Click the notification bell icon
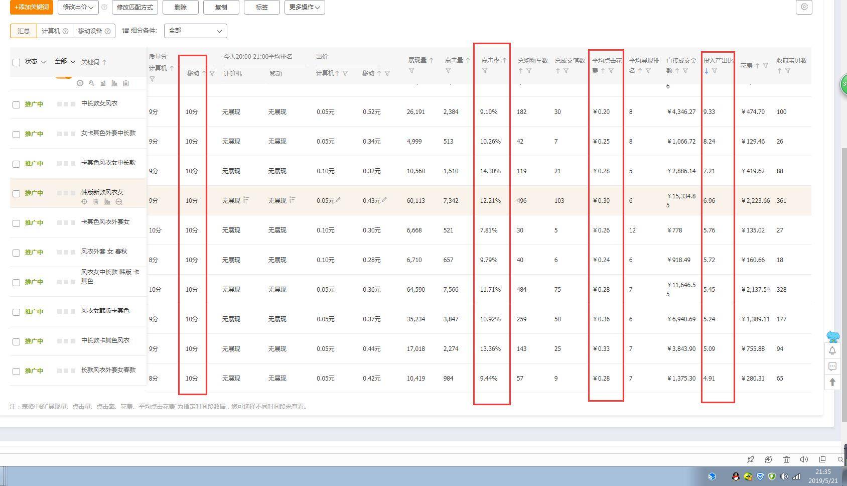Screen dimensions: 847x486 click(832, 350)
